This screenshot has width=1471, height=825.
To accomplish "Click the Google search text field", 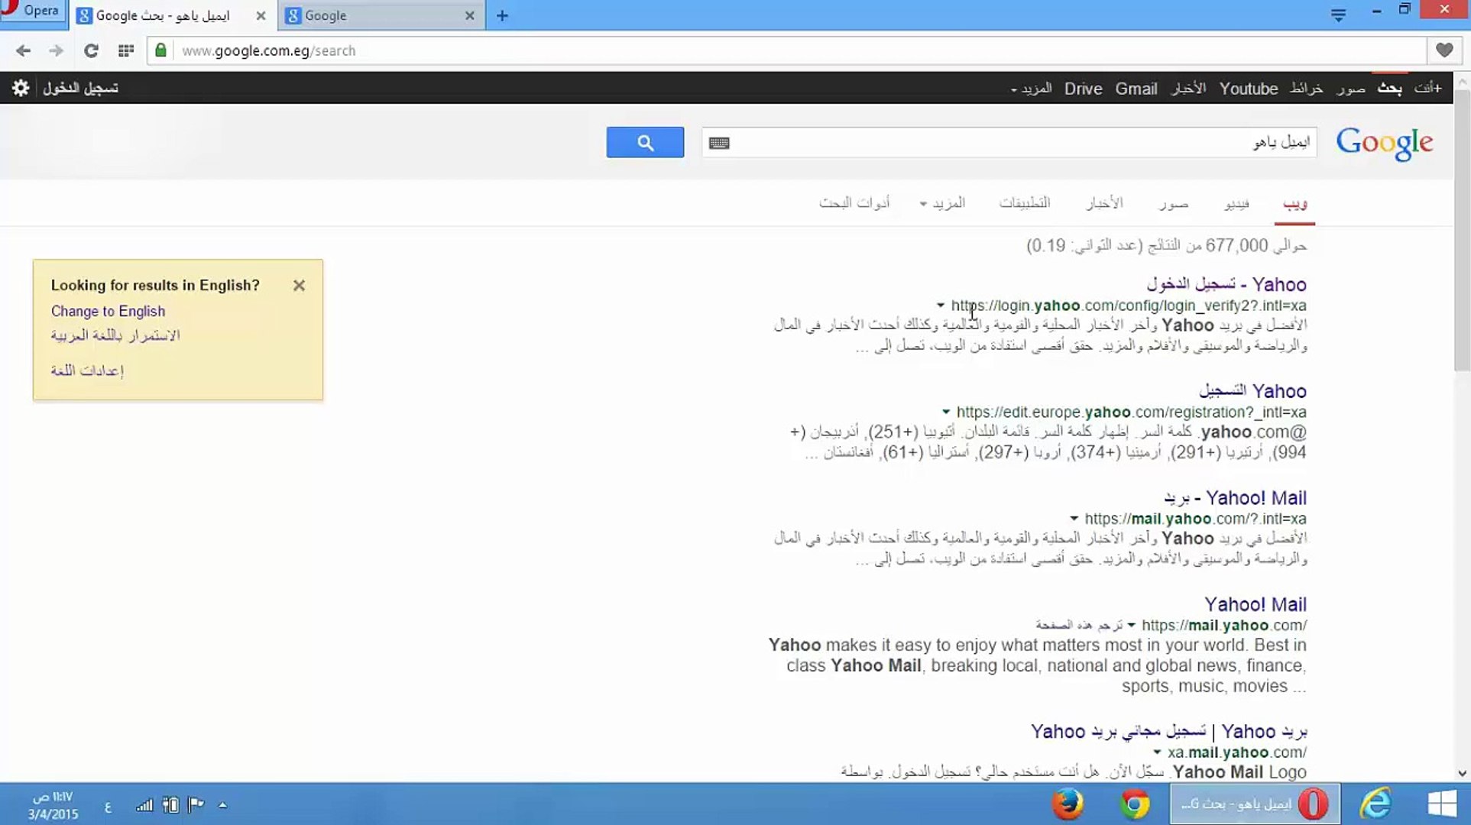I will (993, 143).
